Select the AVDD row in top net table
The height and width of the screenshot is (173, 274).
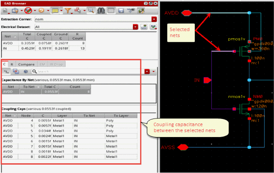pyautogui.click(x=44, y=43)
